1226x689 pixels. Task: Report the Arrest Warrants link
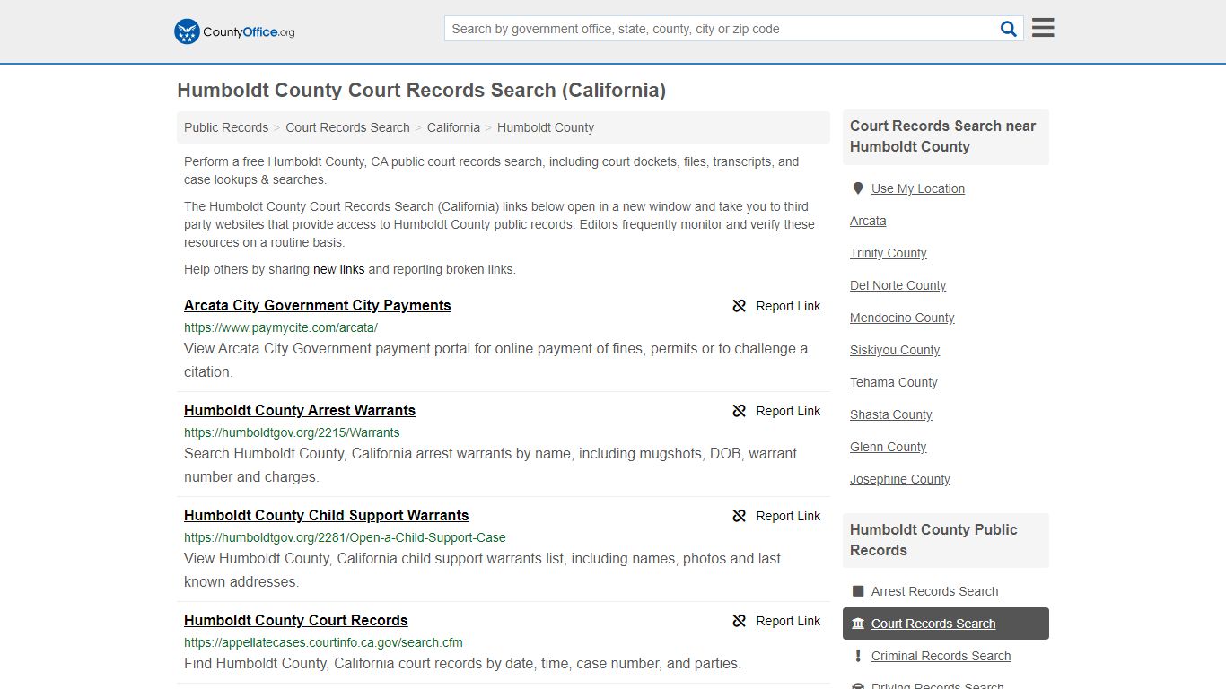776,411
